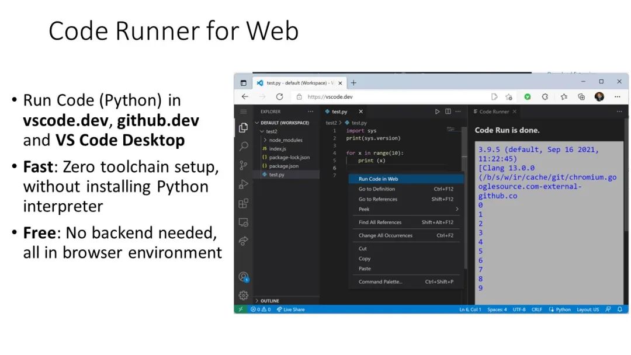Click the Spaces: 4 status item
631x355 pixels.
[x=497, y=309]
